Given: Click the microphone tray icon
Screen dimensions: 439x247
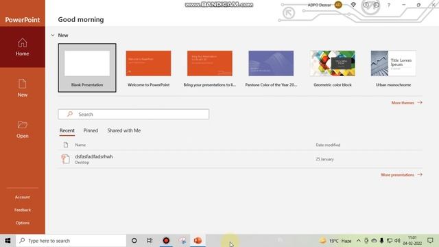Looking at the screenshot, I should coord(381,241).
